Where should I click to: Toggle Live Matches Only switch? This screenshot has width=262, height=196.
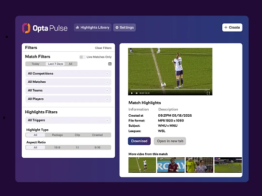(x=82, y=57)
